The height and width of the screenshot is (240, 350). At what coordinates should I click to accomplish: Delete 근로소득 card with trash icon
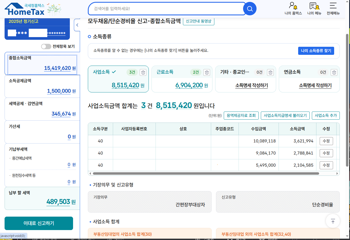point(207,72)
